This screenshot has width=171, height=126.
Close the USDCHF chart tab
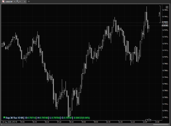click(25, 1)
